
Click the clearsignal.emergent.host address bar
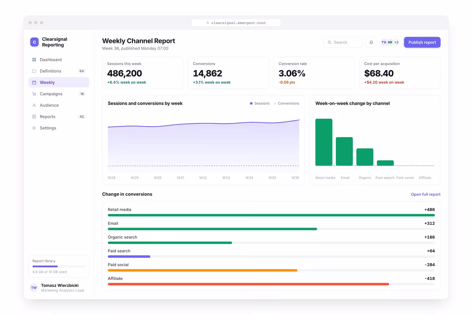coord(236,23)
